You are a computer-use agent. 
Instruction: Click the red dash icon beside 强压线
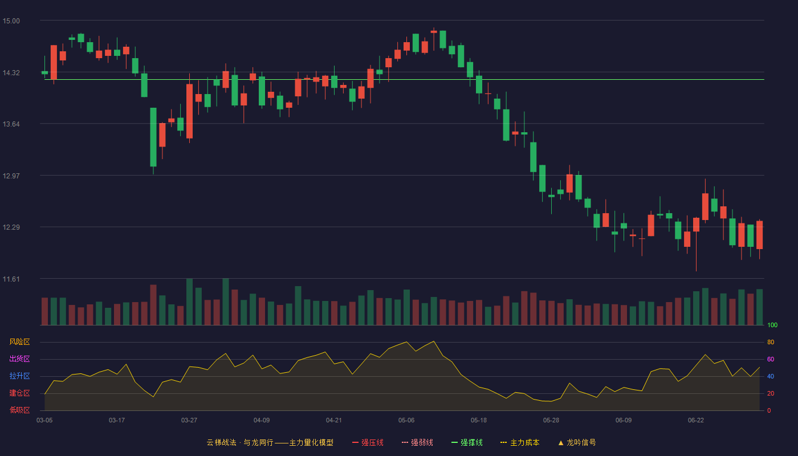[x=356, y=442]
